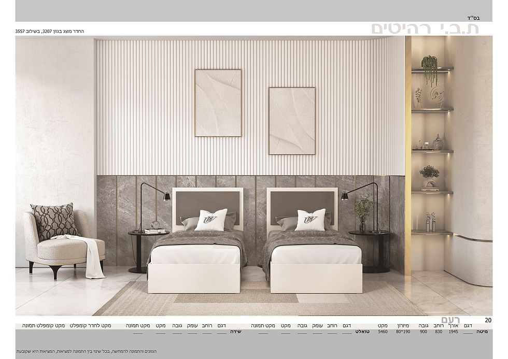Click the שידה row label

[236, 332]
